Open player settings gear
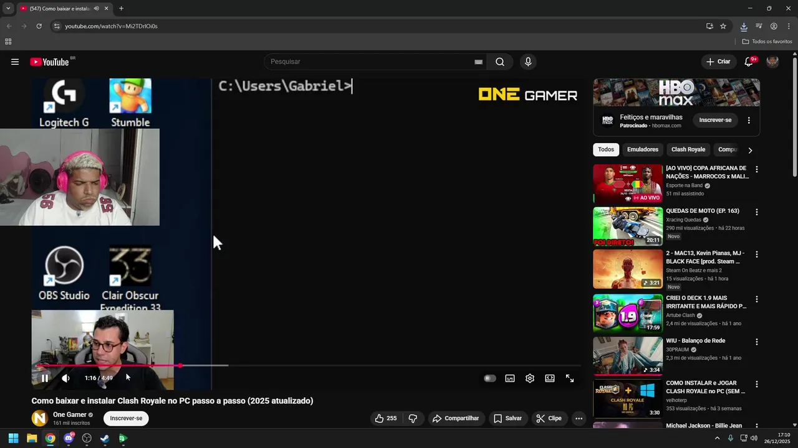 [x=530, y=378]
